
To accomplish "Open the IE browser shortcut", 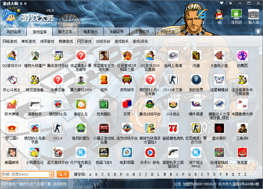I will (x=202, y=16).
